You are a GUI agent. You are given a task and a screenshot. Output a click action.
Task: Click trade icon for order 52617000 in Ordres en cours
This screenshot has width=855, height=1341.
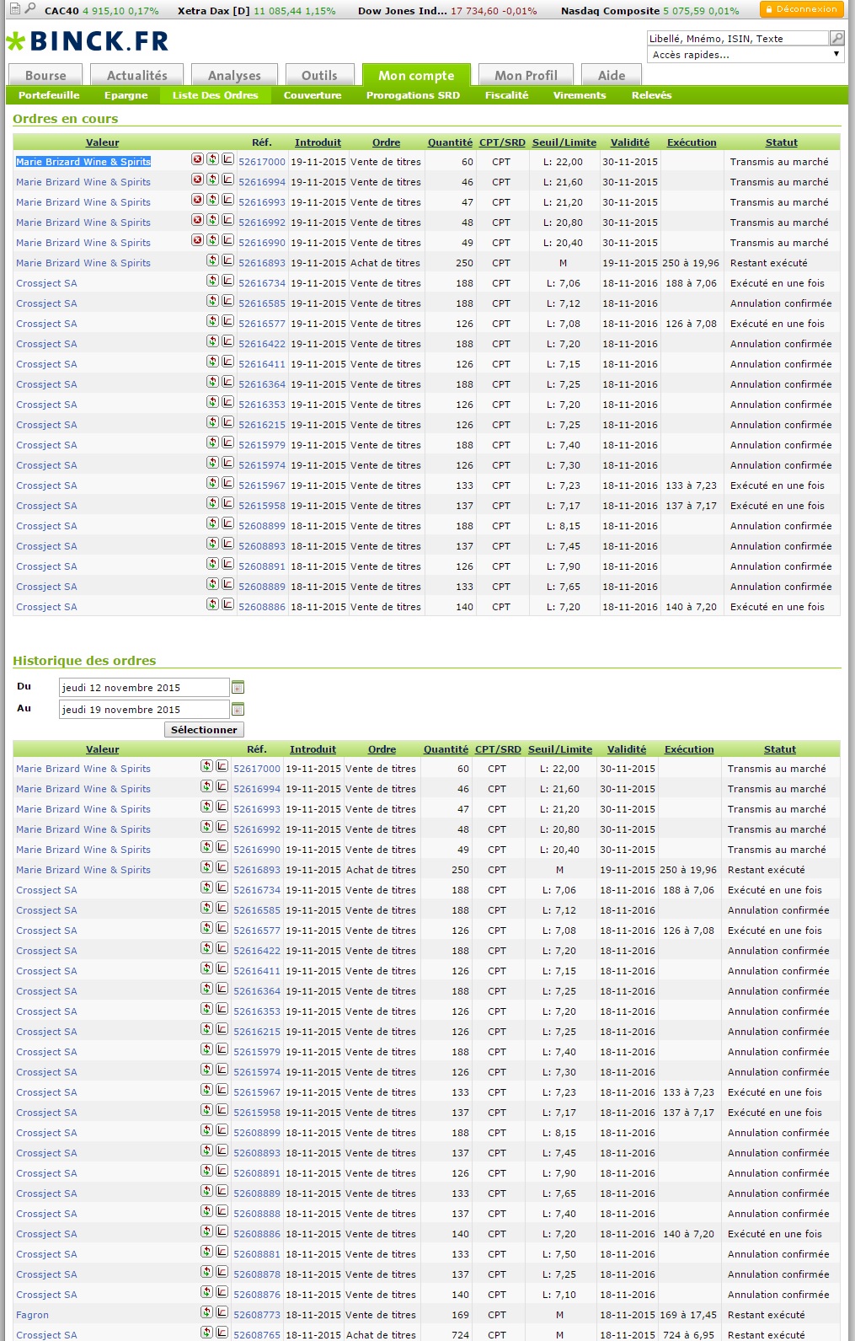(212, 159)
